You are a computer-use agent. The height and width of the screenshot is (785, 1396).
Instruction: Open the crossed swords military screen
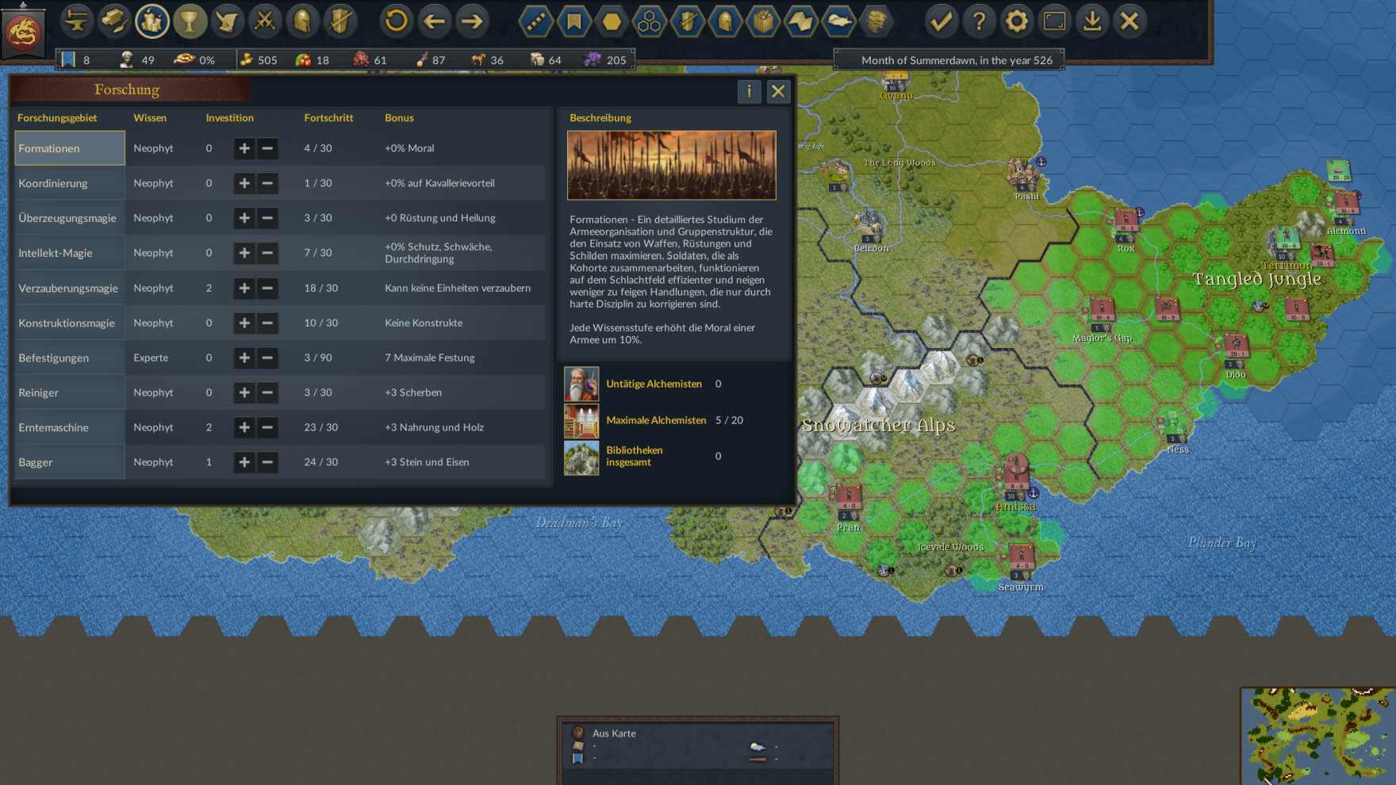[x=265, y=21]
